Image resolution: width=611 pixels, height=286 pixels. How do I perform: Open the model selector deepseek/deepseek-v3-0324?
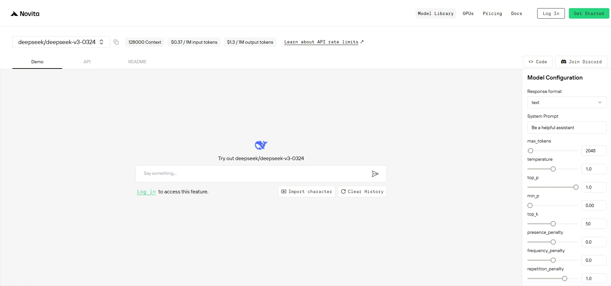click(61, 42)
